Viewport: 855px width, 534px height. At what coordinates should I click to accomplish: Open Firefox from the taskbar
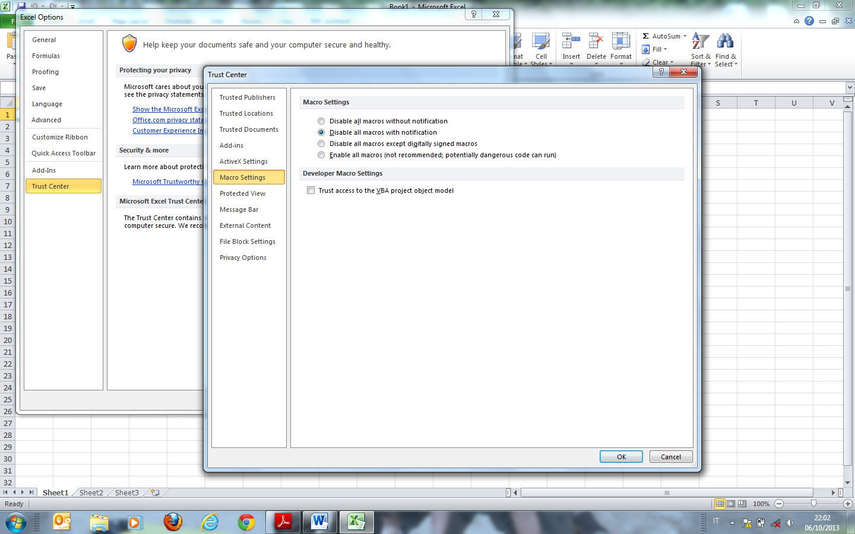[x=173, y=522]
